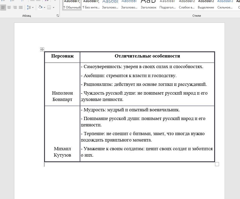Click the Рационализм line
The height and width of the screenshot is (199, 240).
(x=144, y=84)
